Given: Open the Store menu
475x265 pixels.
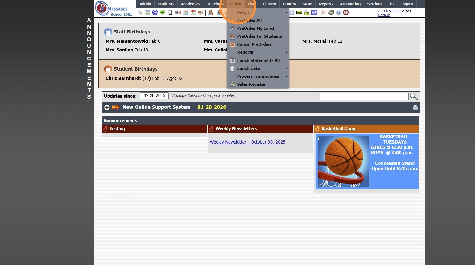Looking at the screenshot, I should click(x=307, y=4).
